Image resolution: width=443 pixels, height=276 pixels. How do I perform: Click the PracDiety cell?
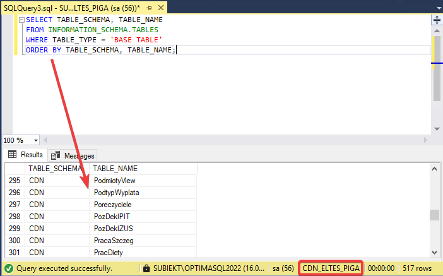point(143,252)
